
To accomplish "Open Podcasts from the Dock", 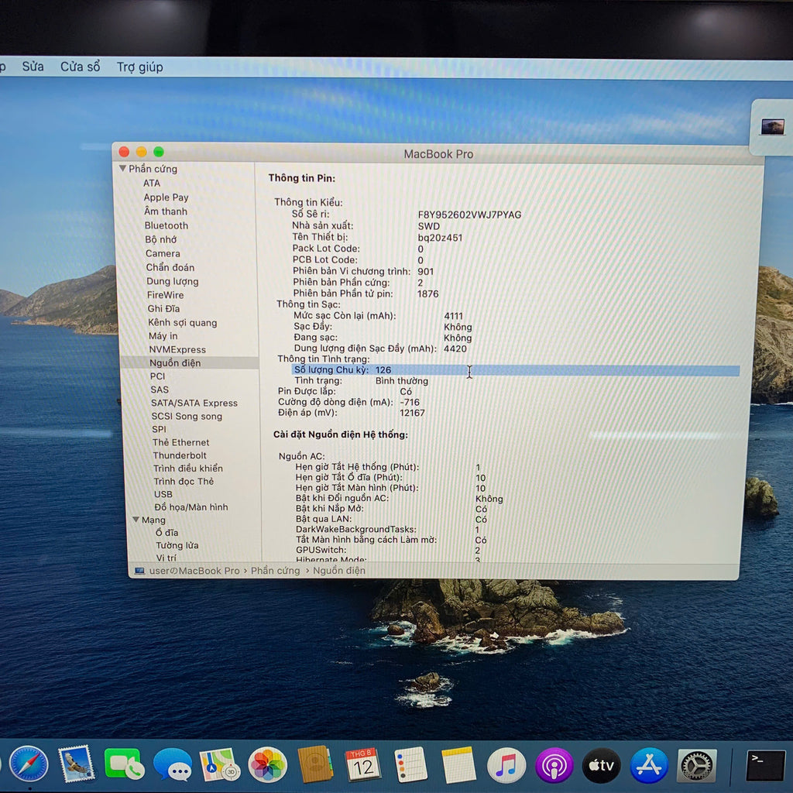I will 554,766.
